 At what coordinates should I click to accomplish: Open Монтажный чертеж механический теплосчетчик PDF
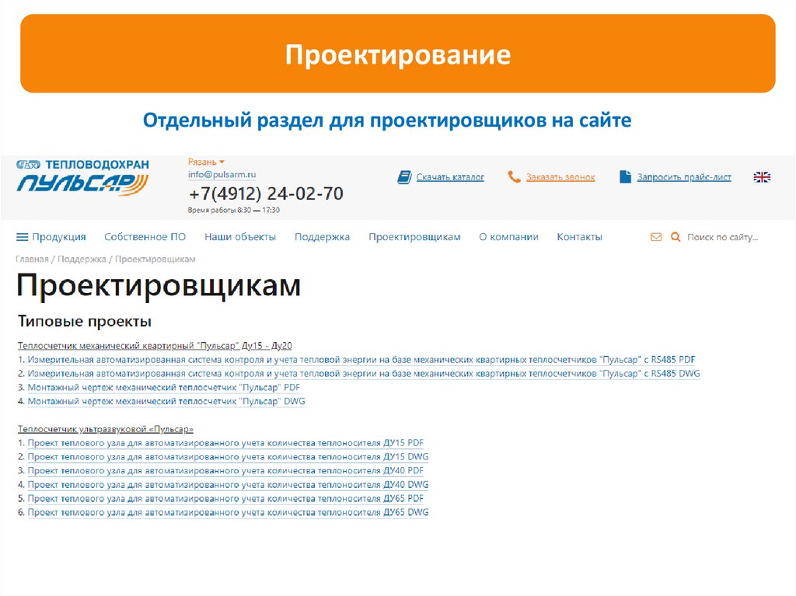point(164,387)
